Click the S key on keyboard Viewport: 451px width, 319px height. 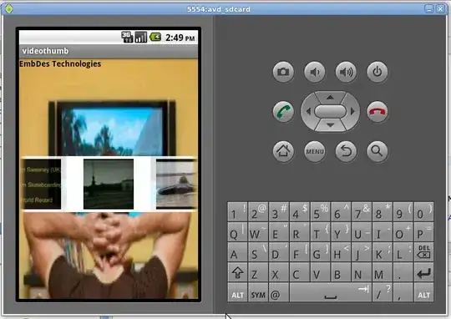(x=258, y=252)
